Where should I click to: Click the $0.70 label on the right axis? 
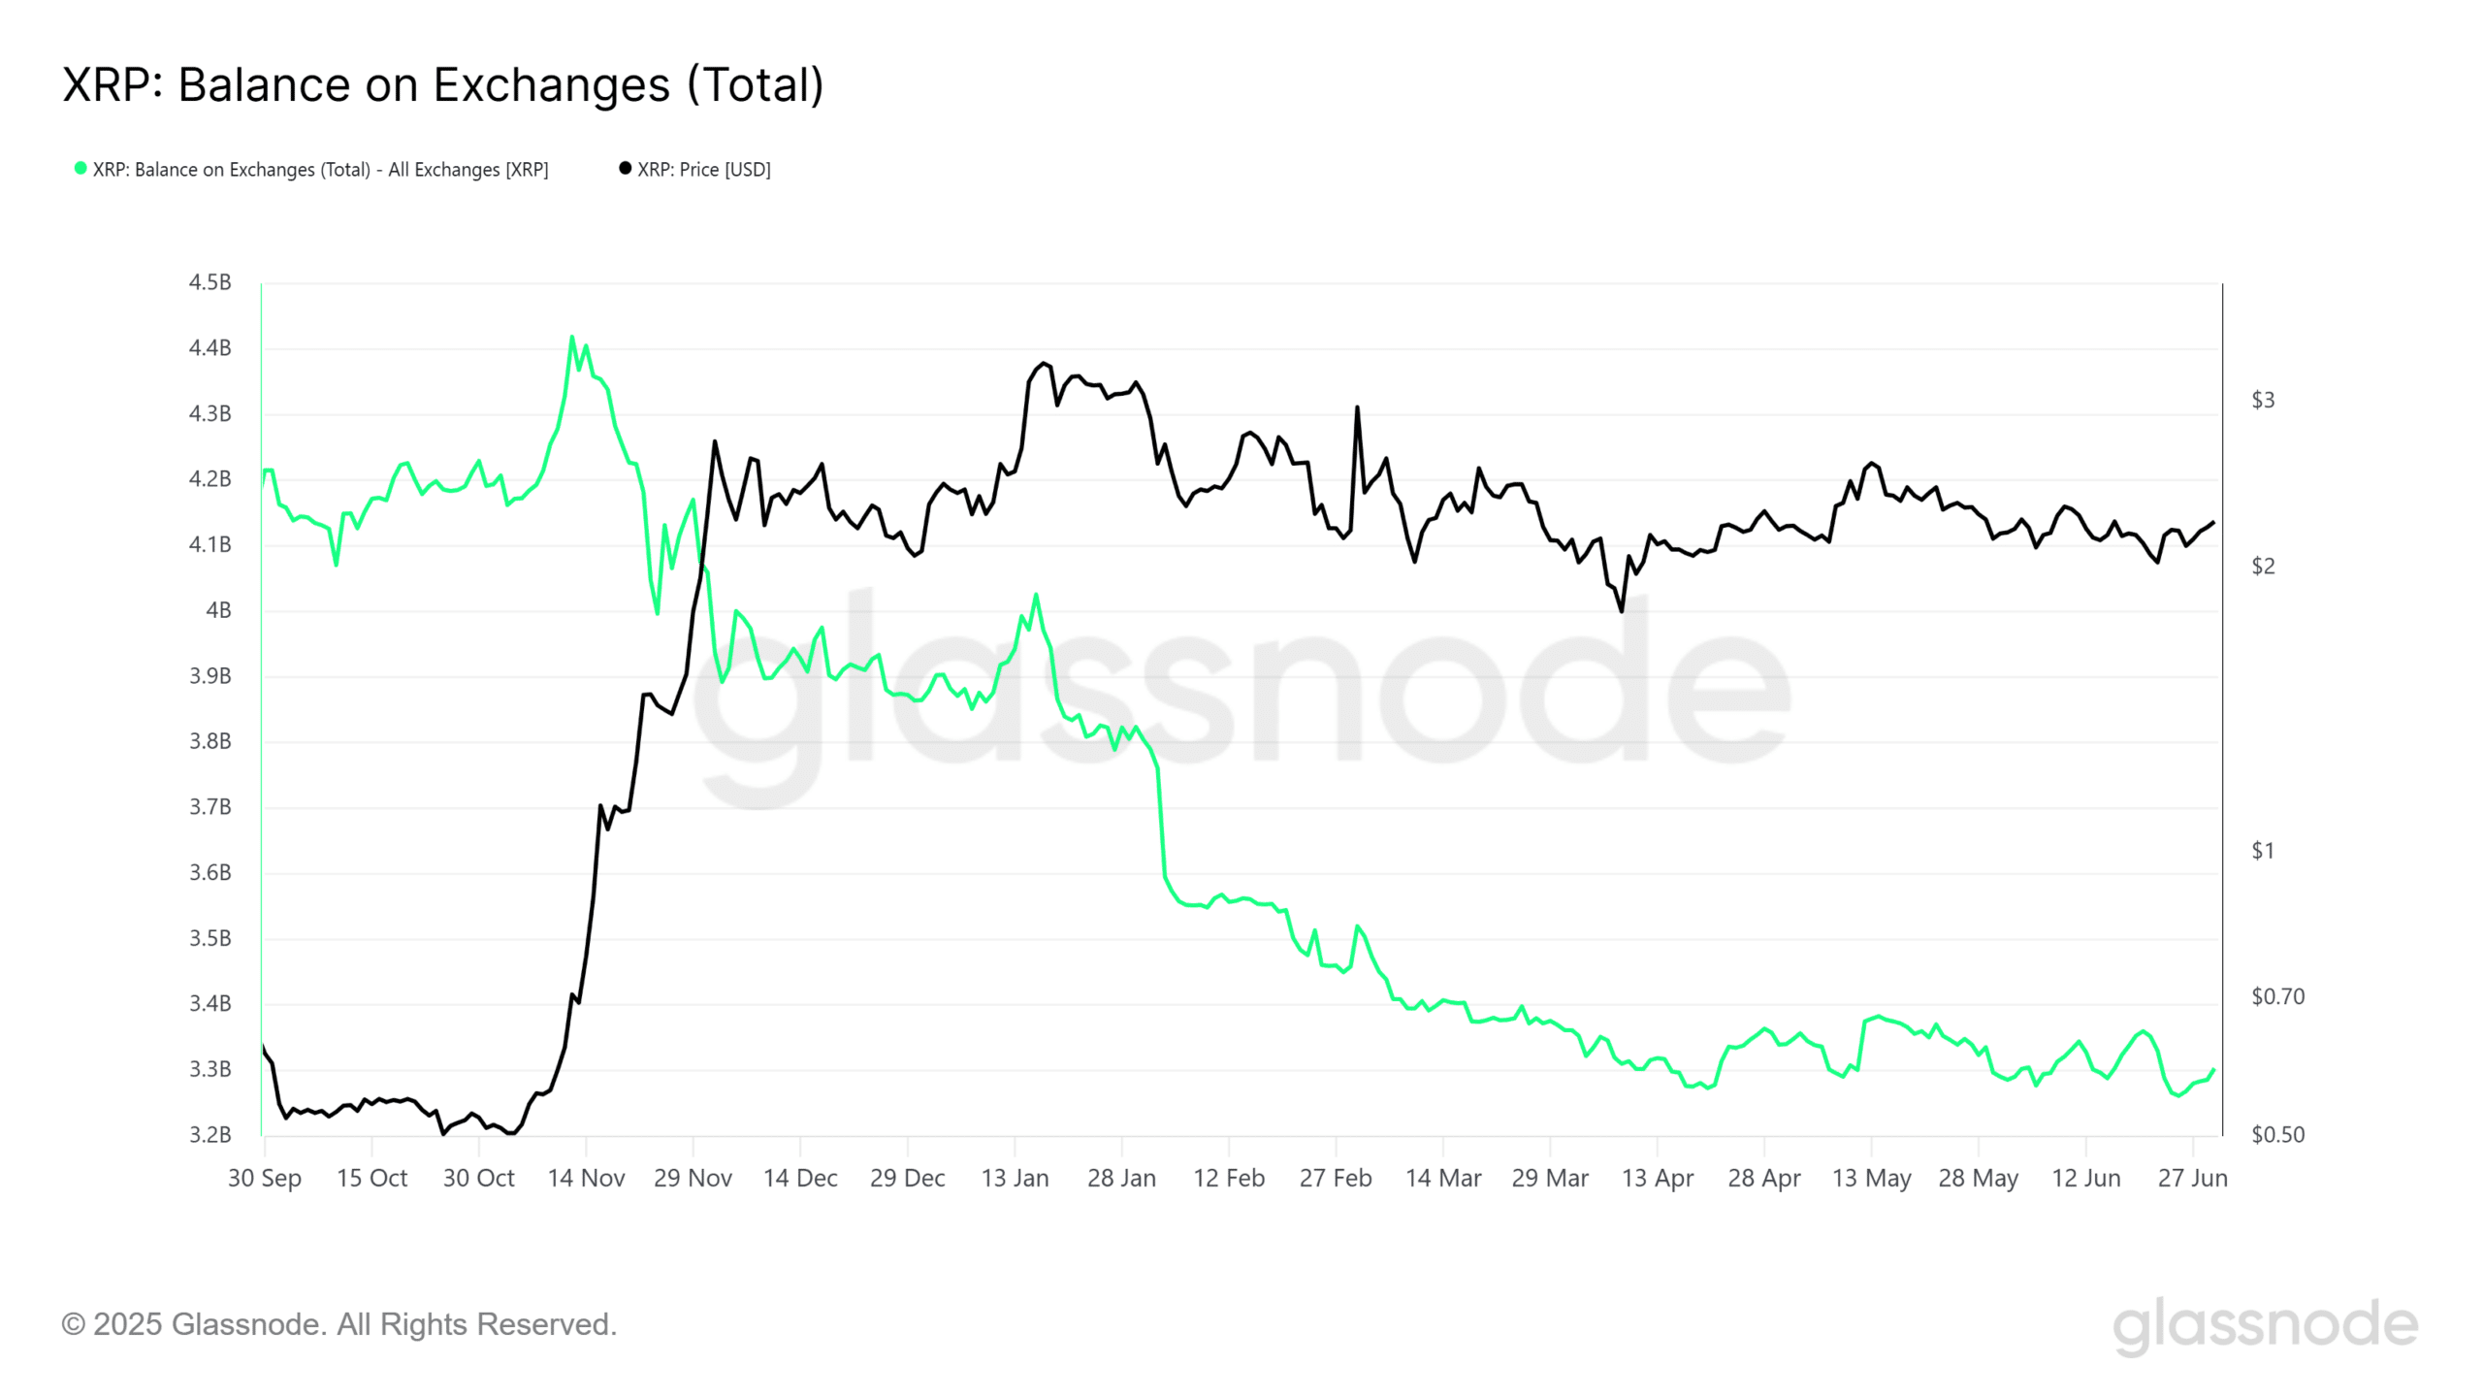[x=2277, y=996]
